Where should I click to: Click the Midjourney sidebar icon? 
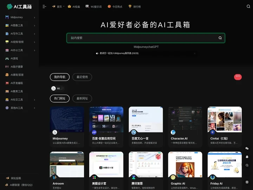(7, 17)
